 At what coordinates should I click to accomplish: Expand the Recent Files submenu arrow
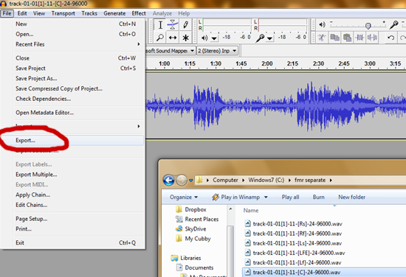pos(139,44)
